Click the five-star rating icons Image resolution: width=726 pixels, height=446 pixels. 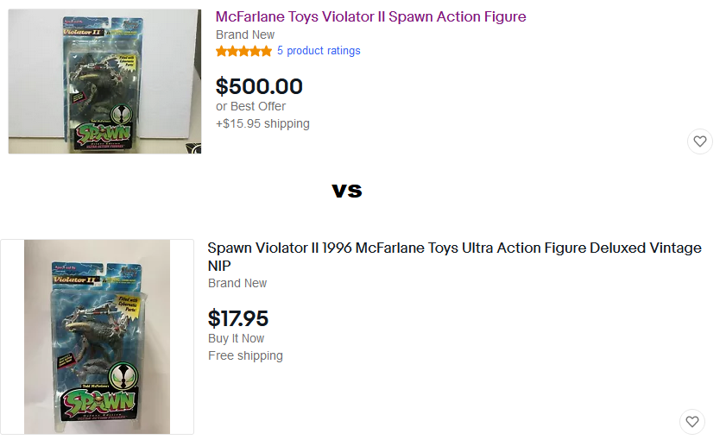click(243, 51)
